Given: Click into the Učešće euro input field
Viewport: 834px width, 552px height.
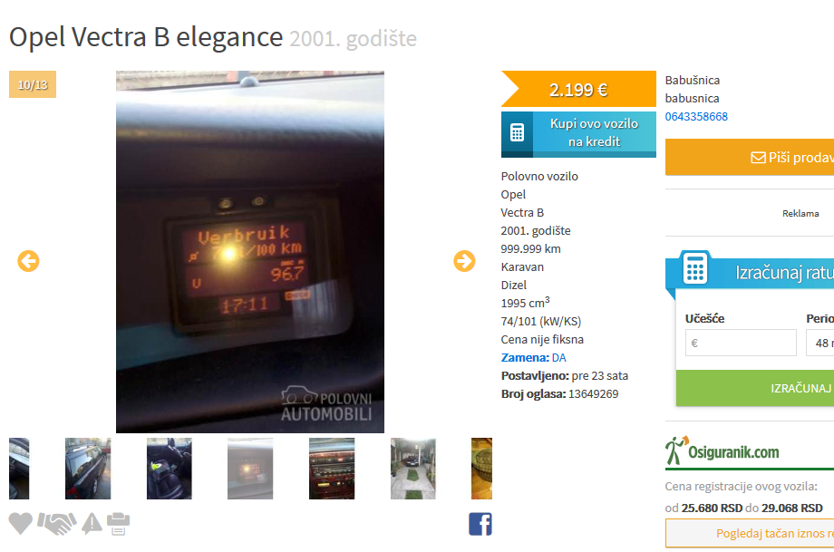Looking at the screenshot, I should point(741,343).
